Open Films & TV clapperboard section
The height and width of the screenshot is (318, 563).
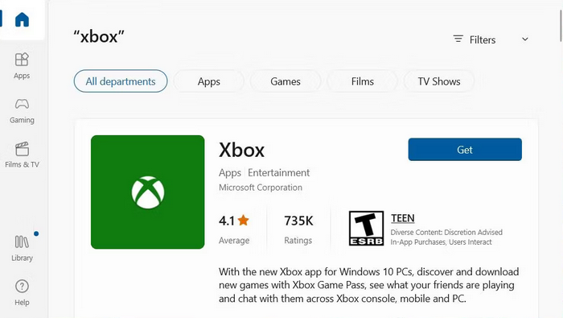[22, 155]
